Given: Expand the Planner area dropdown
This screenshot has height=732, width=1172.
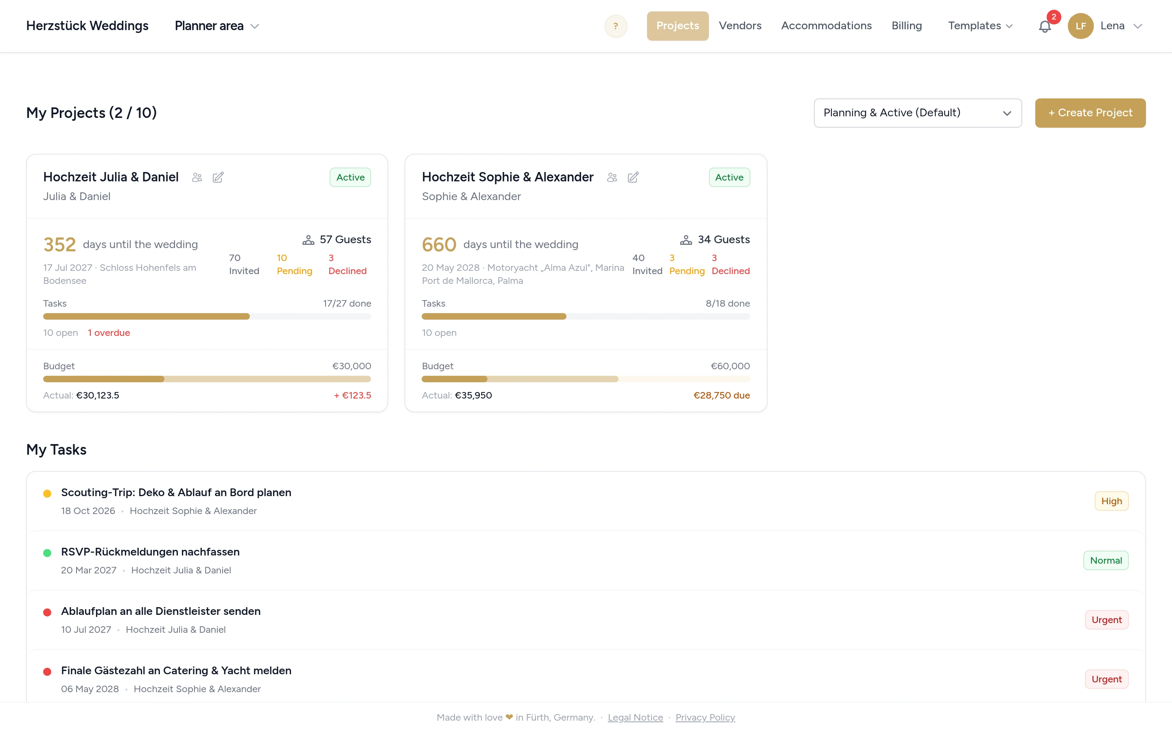Looking at the screenshot, I should pos(217,26).
